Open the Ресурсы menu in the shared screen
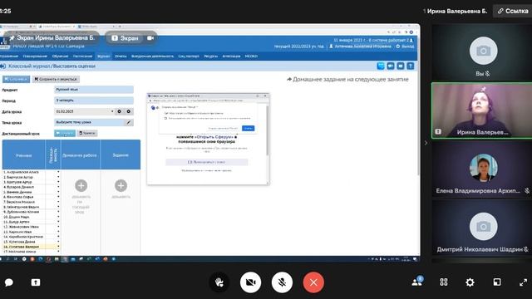532x299 pixels. tap(210, 56)
